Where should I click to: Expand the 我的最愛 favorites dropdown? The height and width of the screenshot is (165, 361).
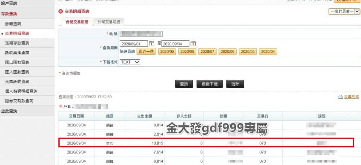point(344,12)
